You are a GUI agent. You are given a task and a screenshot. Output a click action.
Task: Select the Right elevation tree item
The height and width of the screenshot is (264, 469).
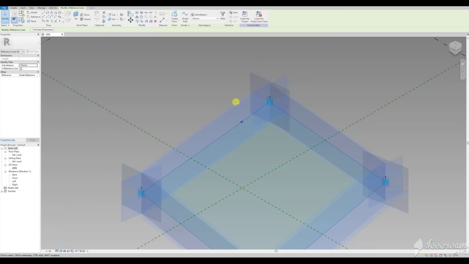15,185
